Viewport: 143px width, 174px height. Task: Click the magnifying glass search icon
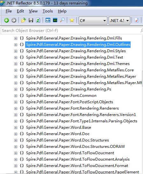(x=62, y=20)
